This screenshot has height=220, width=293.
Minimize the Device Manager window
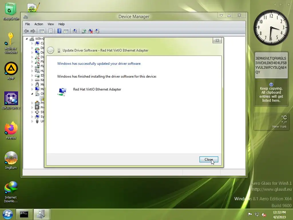(x=221, y=15)
